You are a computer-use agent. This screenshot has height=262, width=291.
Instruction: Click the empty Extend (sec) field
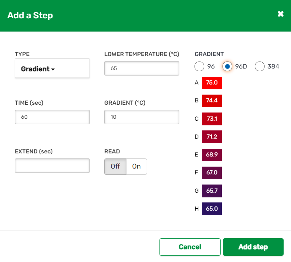52,165
